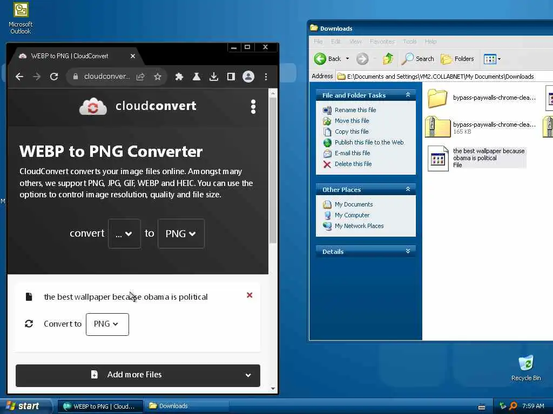The image size is (553, 414).
Task: Click the Explorer address path field
Action: click(x=444, y=77)
